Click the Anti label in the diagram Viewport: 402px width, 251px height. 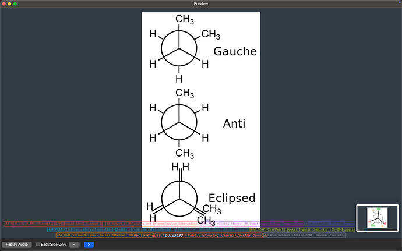(x=234, y=123)
